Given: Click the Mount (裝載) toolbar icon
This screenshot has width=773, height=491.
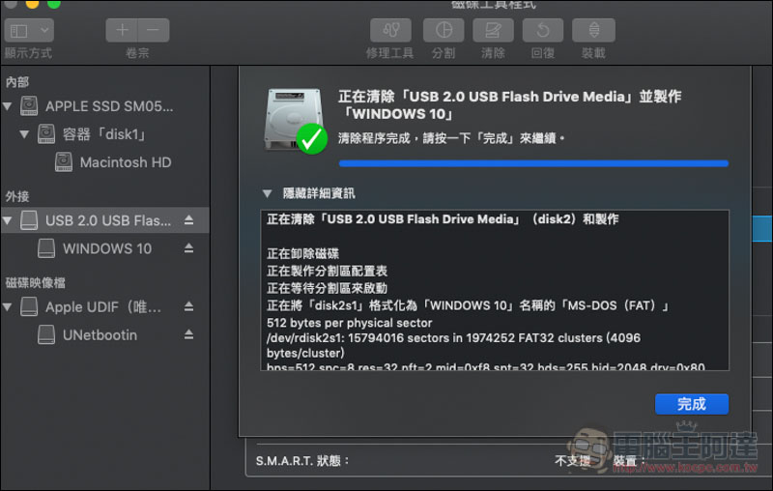Looking at the screenshot, I should [593, 31].
